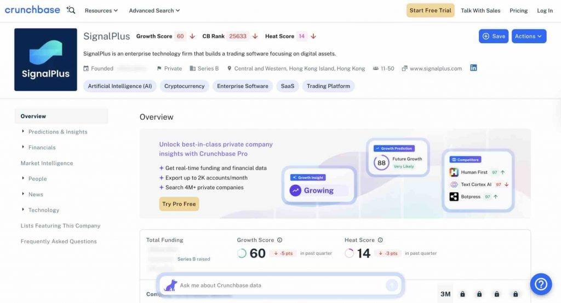Select the 3M time range
The image size is (561, 303).
point(445,294)
